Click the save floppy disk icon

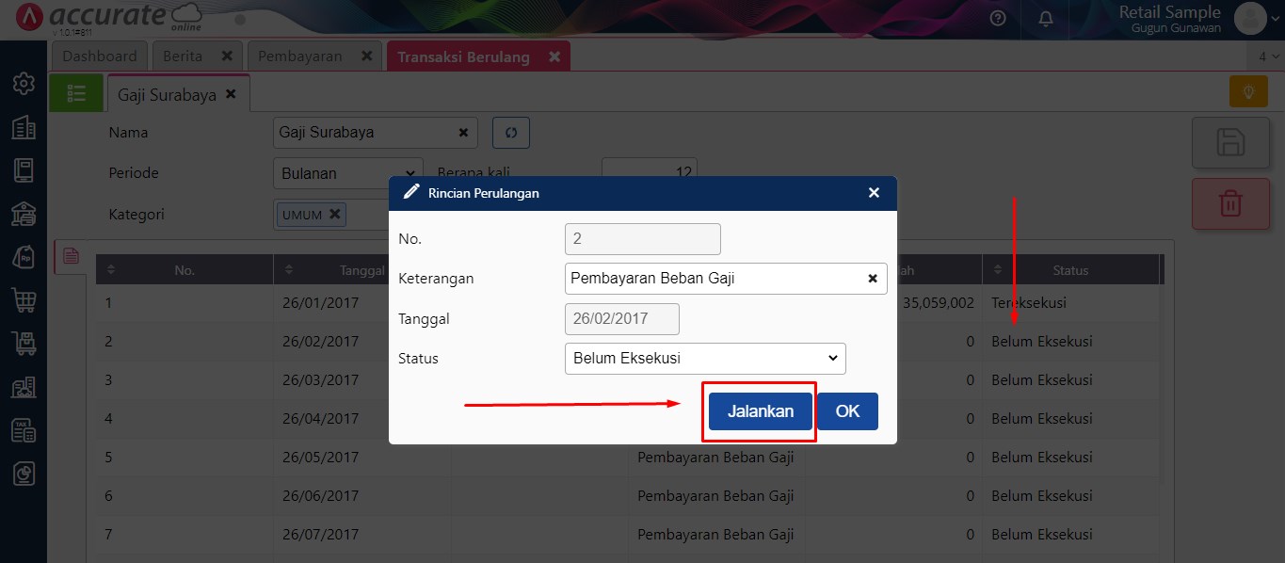coord(1230,143)
